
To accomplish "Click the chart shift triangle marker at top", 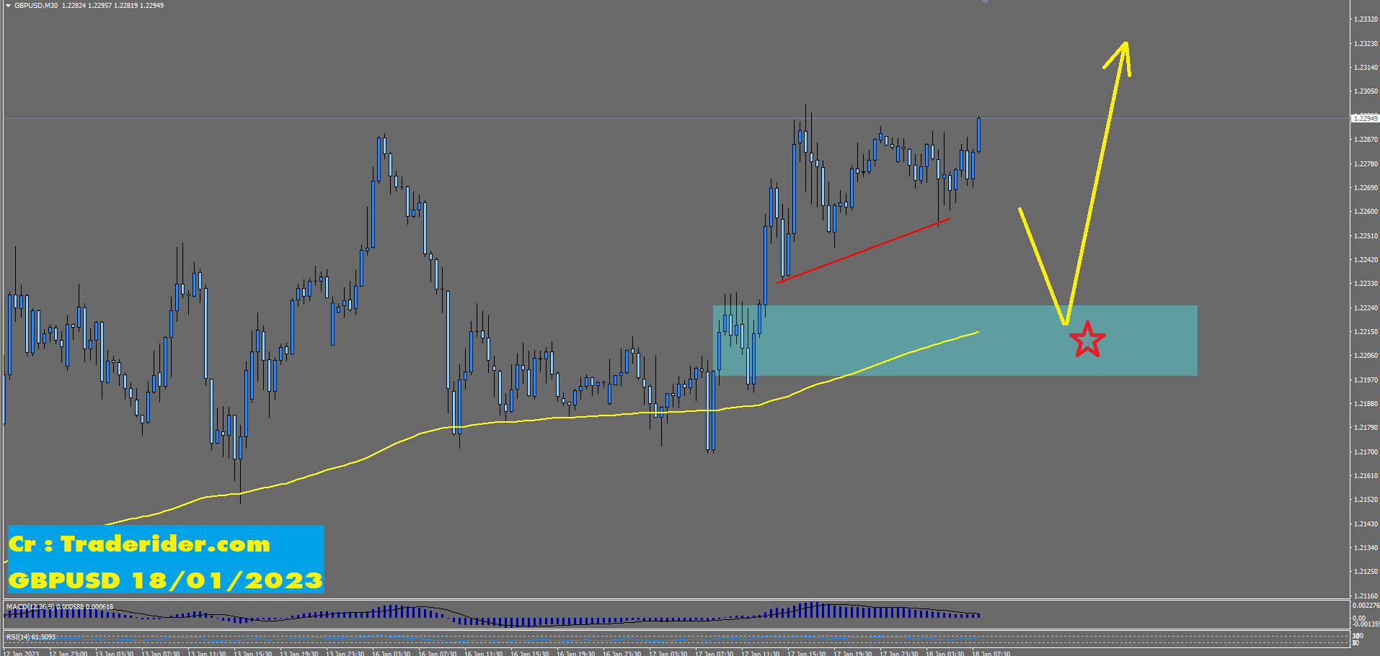I will [985, 2].
